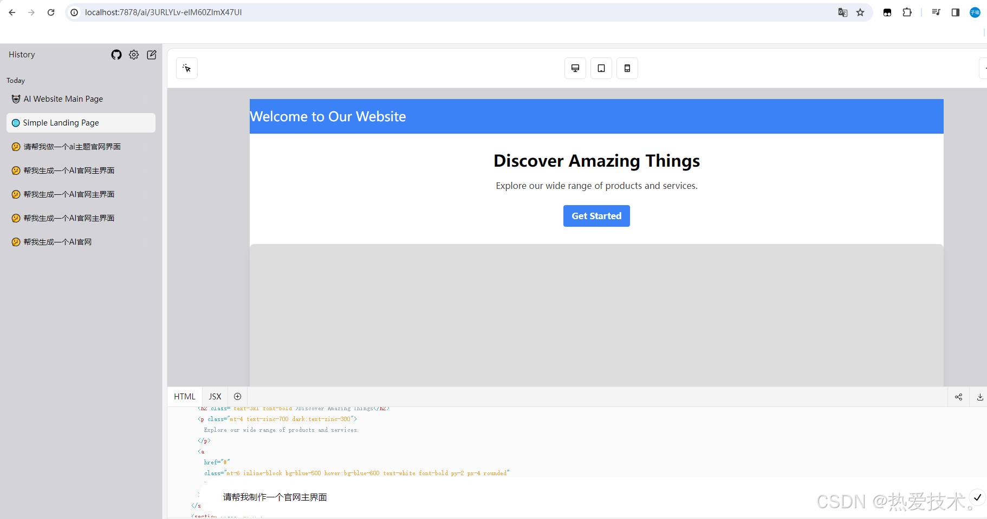This screenshot has height=519, width=987.
Task: Go forward in browser history
Action: tap(31, 12)
